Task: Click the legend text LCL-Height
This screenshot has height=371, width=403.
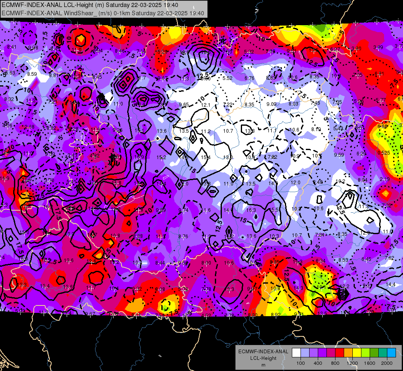Action: pyautogui.click(x=263, y=358)
